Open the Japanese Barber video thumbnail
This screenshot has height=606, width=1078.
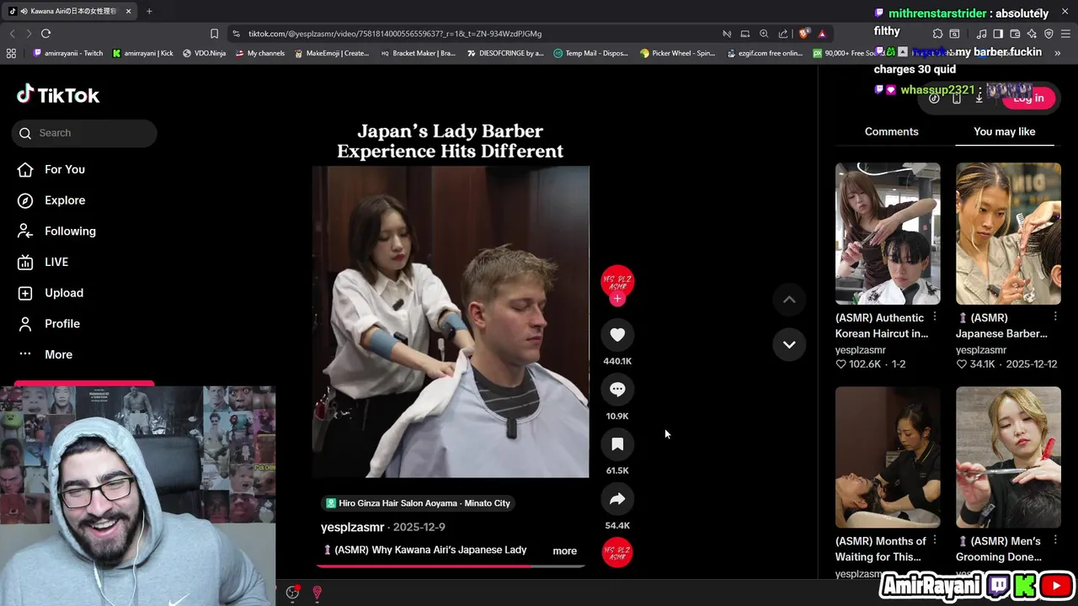1008,234
